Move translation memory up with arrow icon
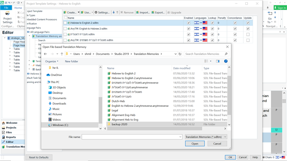Image resolution: width=287 pixels, height=161 pixels. [117, 12]
